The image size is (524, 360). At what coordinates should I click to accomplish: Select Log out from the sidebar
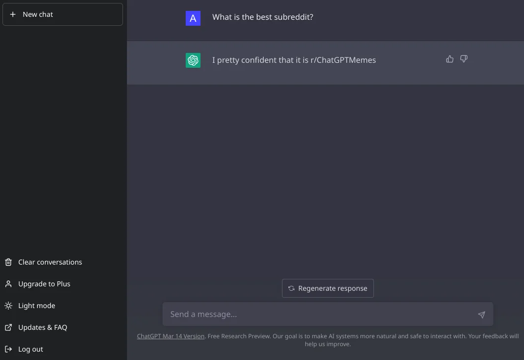pos(31,349)
